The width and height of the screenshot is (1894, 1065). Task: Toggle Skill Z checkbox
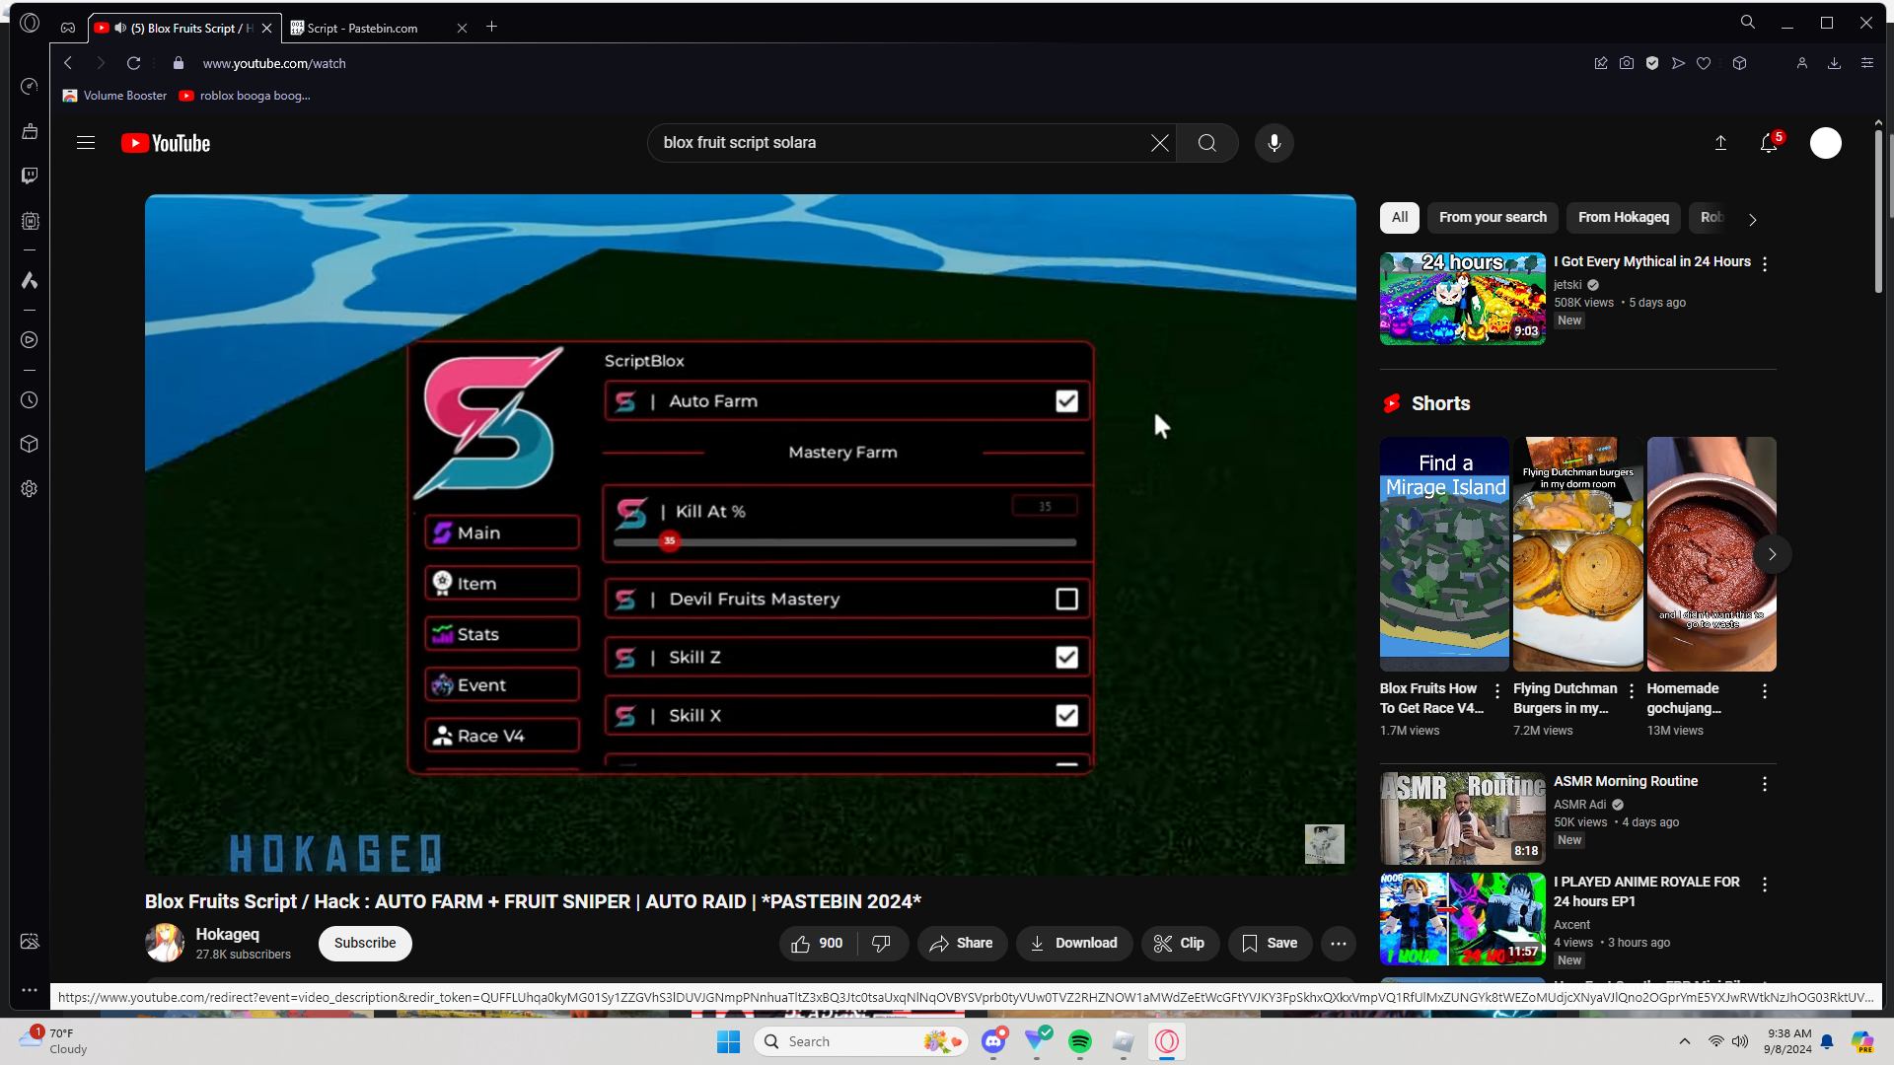tap(1066, 658)
